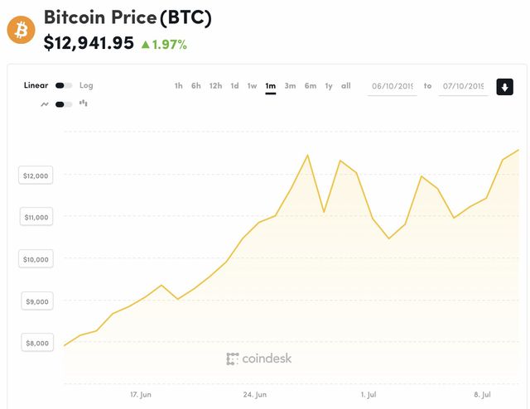Open the end date field 07/10/2019

463,86
